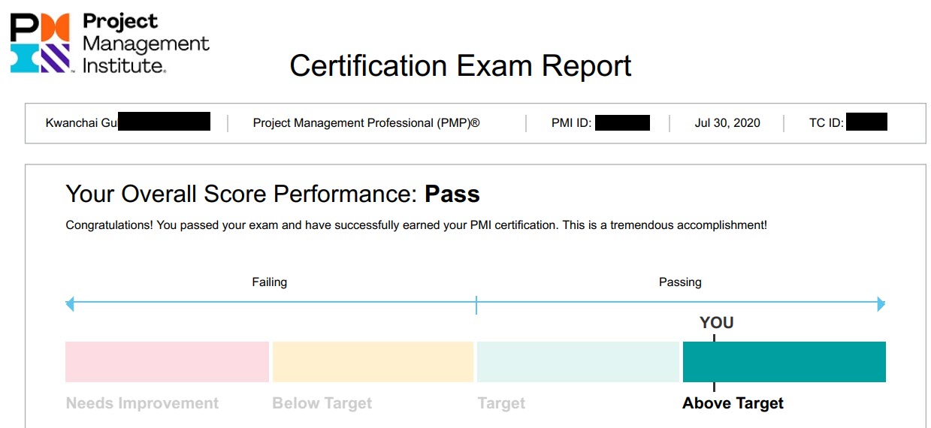931x428 pixels.
Task: Click the Overall Score Performance: Pass heading
Action: click(x=273, y=194)
